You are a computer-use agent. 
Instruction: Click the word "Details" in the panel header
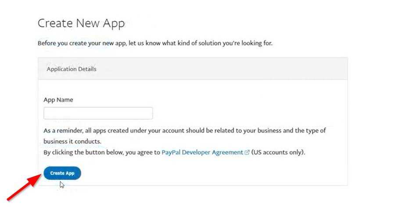click(x=87, y=69)
